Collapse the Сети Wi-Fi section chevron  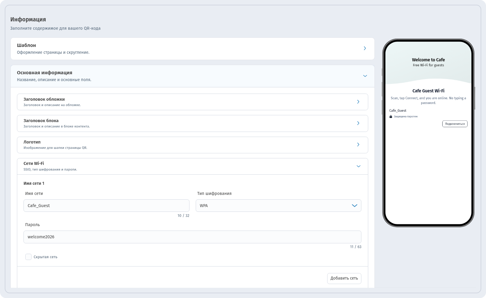click(x=358, y=166)
